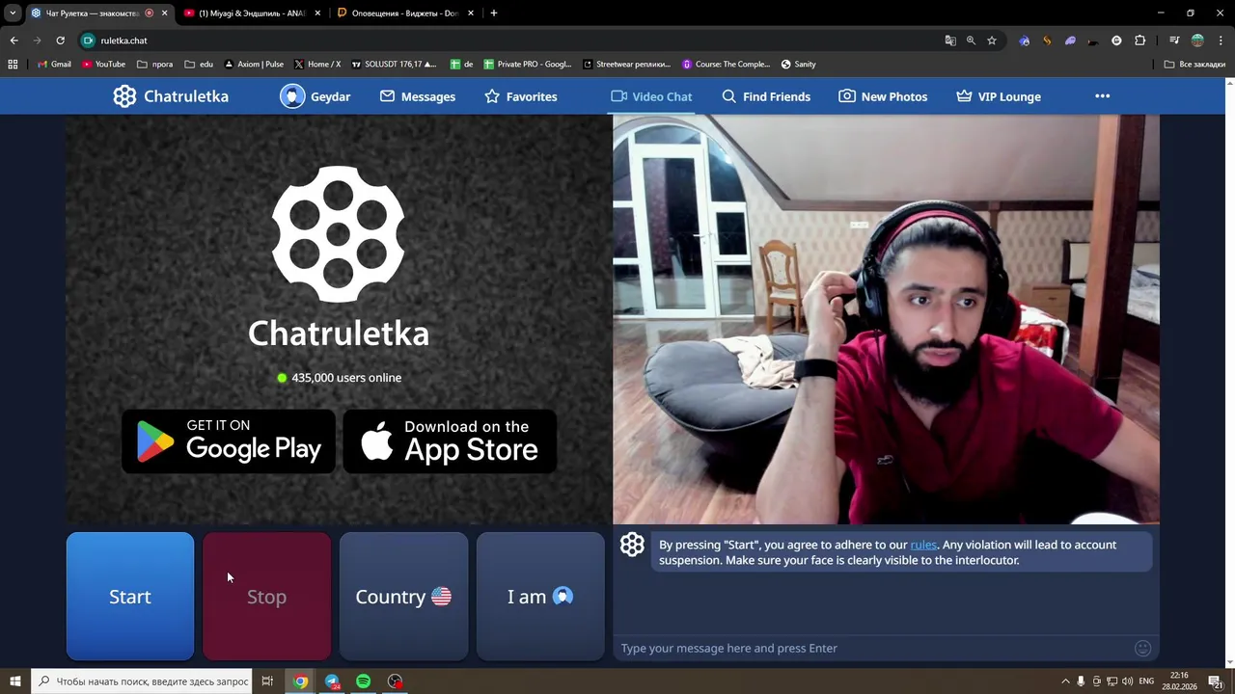This screenshot has width=1235, height=694.
Task: Open the media control playlist icon
Action: (x=1174, y=40)
